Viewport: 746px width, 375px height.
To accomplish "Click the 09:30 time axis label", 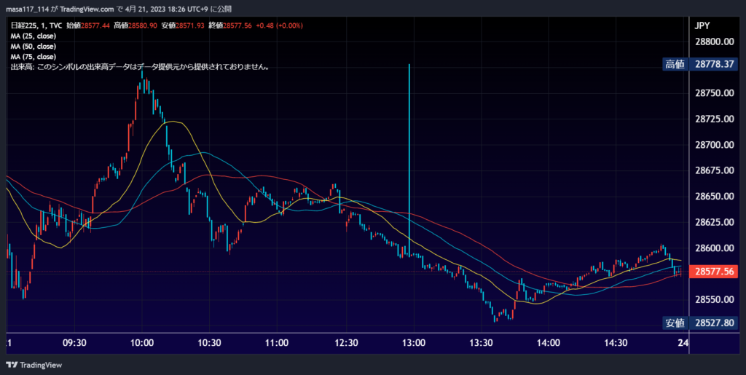I will point(74,343).
